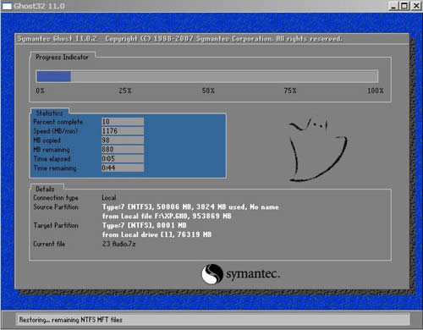423x330 pixels.
Task: Click the Time elapsed value field
Action: pyautogui.click(x=123, y=158)
